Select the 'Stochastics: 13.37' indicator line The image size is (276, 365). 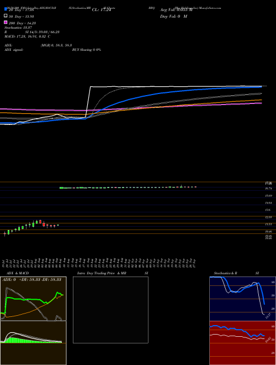coord(18,28)
